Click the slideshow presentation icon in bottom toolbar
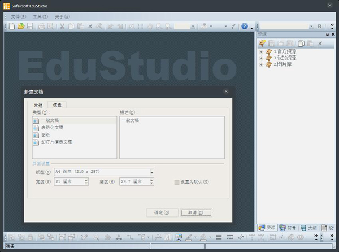 179,237
